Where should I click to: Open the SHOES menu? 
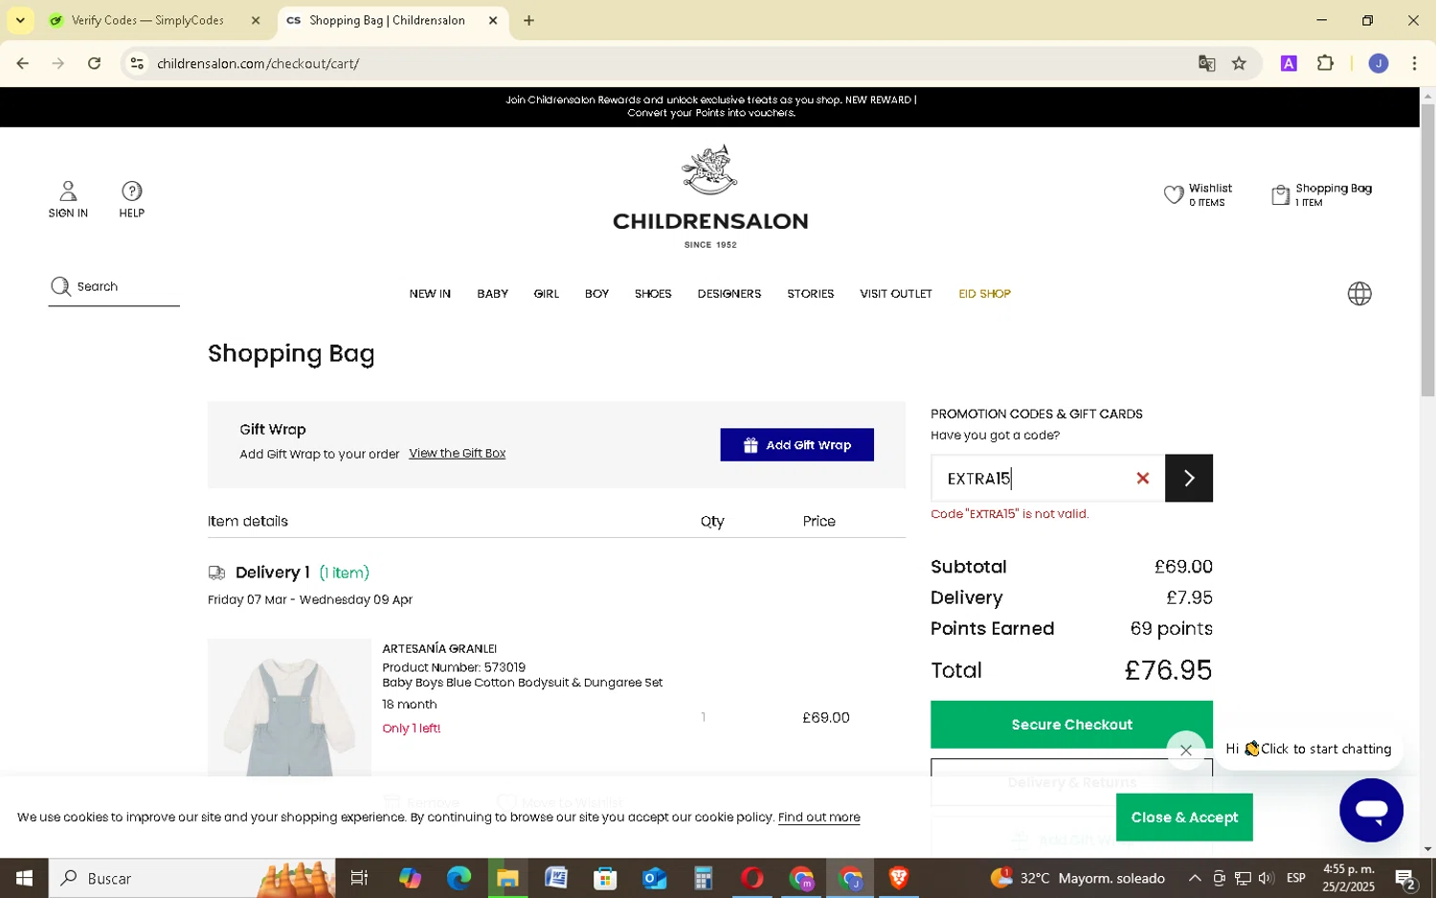(653, 294)
